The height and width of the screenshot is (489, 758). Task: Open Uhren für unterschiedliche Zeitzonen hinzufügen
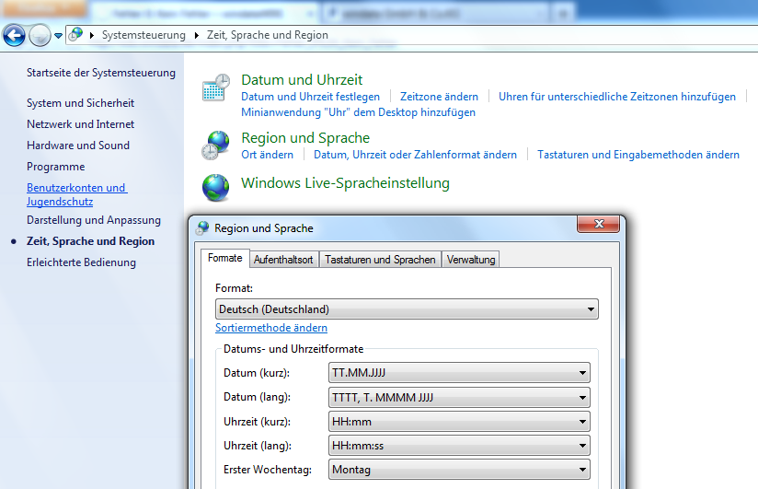pyautogui.click(x=617, y=97)
